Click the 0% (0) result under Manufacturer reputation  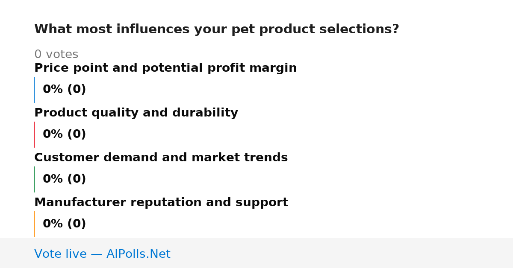65,224
